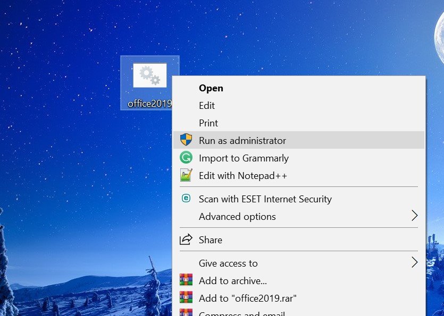
Task: Expand the Give access to submenu arrow
Action: (415, 262)
